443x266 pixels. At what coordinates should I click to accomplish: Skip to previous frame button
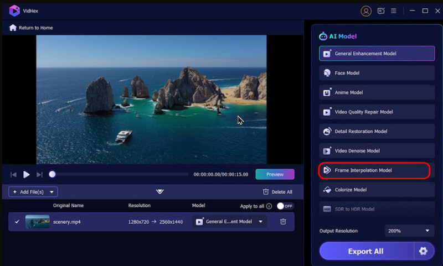tap(14, 175)
